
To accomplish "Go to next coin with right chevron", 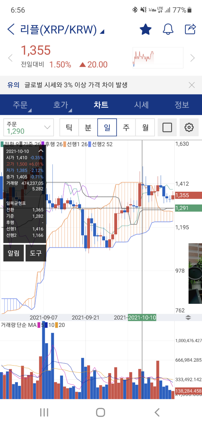I will (192, 58).
